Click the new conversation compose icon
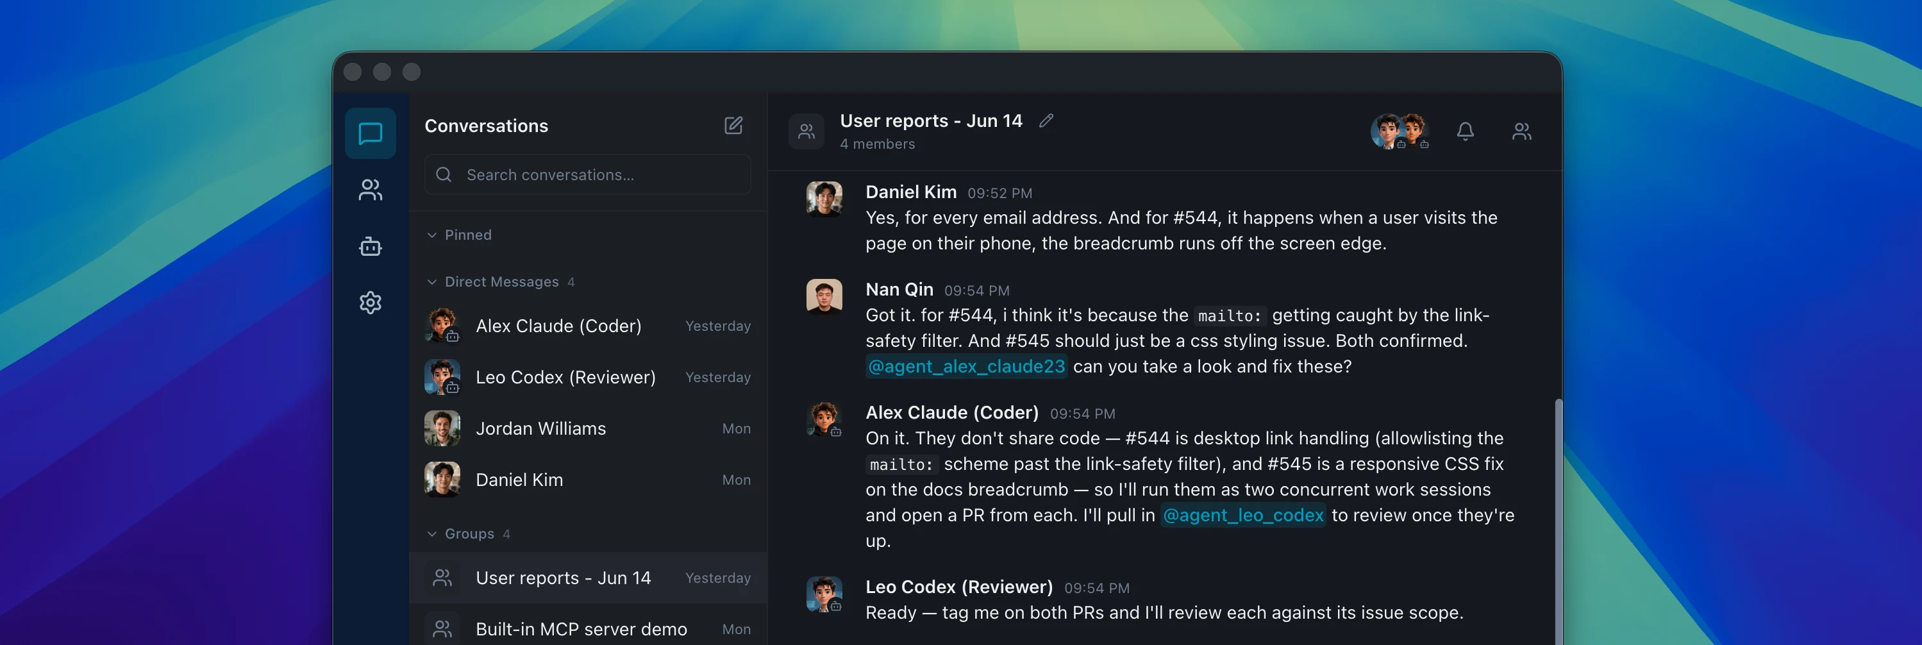The height and width of the screenshot is (645, 1922). point(733,126)
